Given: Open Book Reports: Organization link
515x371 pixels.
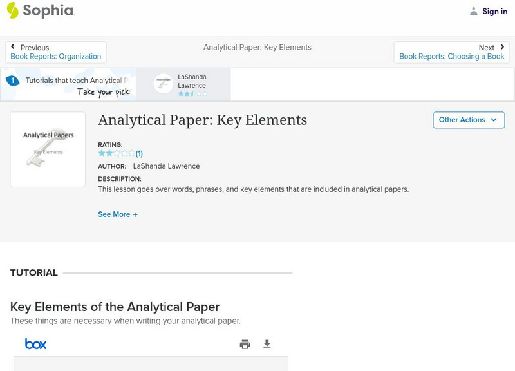Looking at the screenshot, I should [56, 57].
